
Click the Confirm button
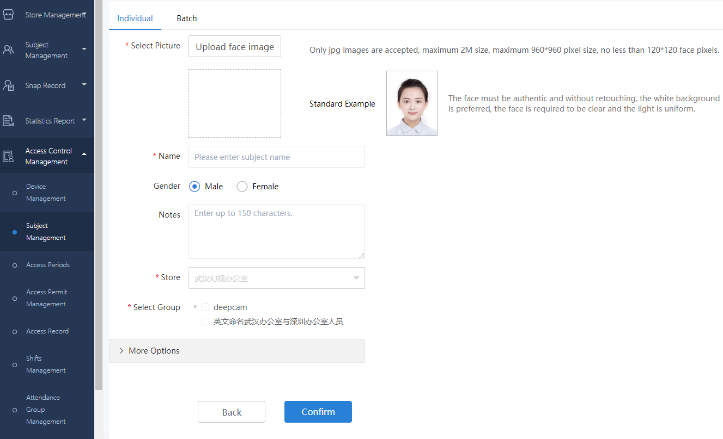[318, 412]
